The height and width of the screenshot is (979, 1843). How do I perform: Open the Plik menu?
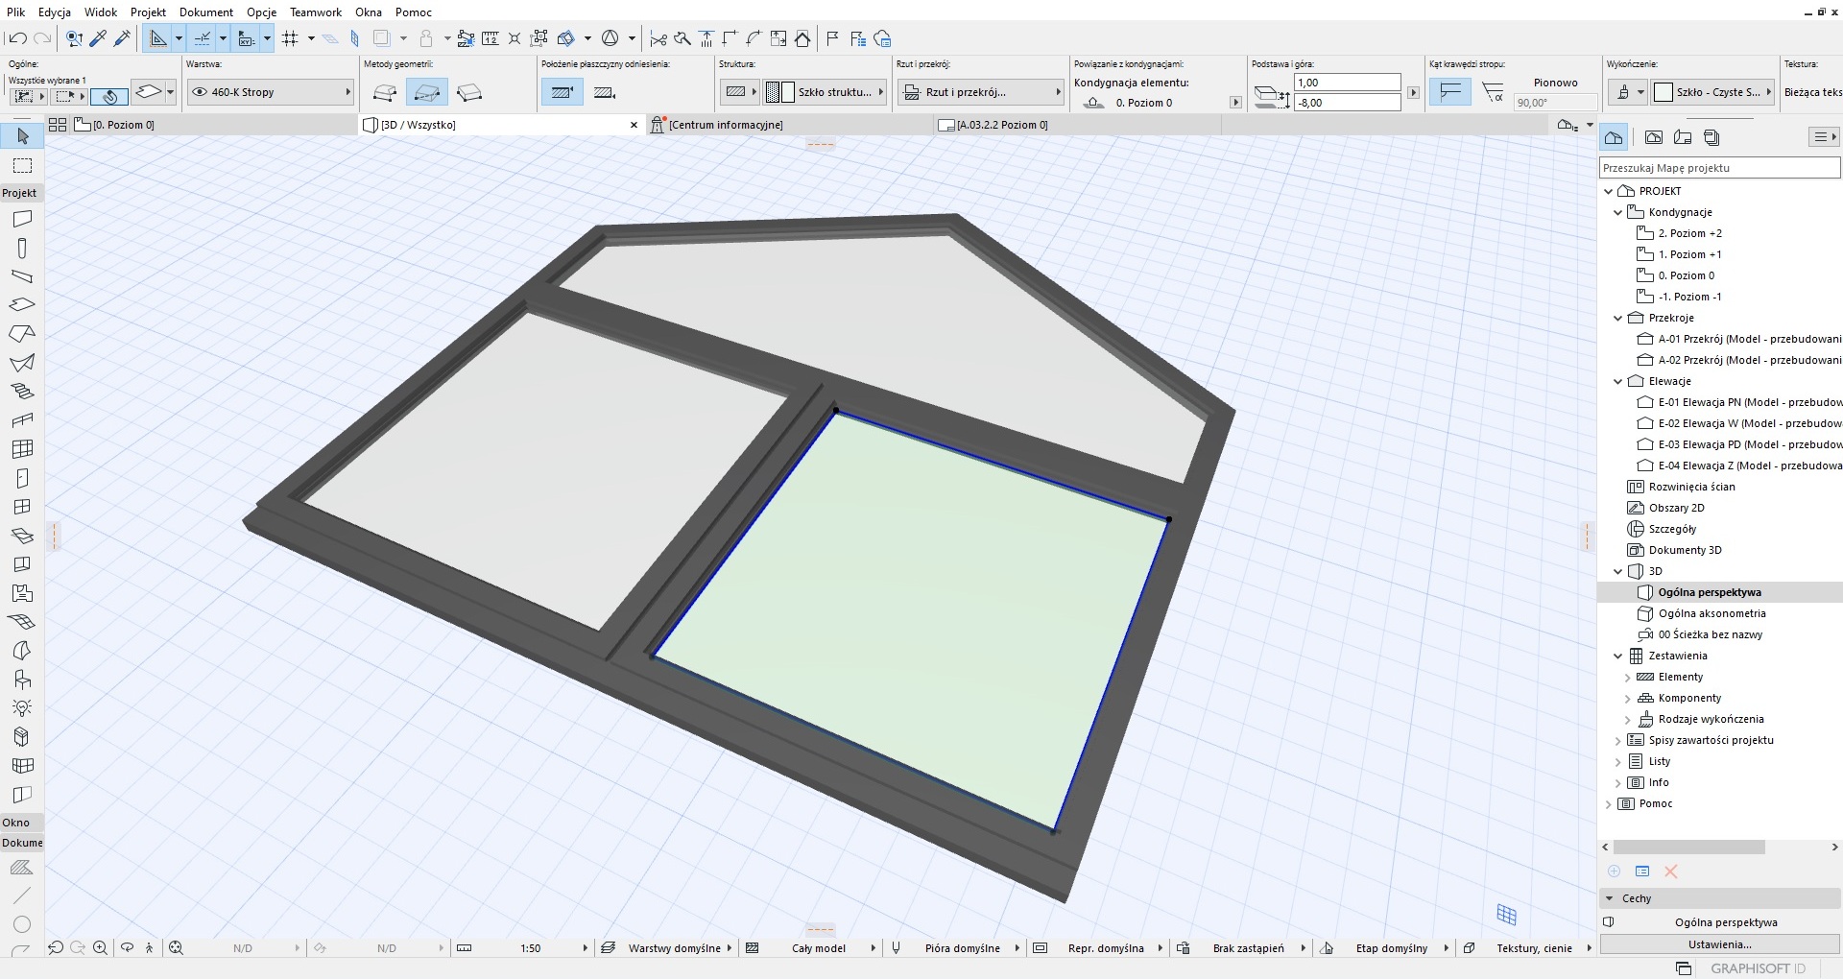click(x=15, y=12)
